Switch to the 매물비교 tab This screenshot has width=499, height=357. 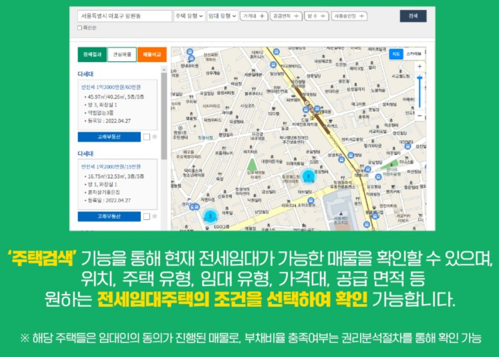tap(152, 54)
